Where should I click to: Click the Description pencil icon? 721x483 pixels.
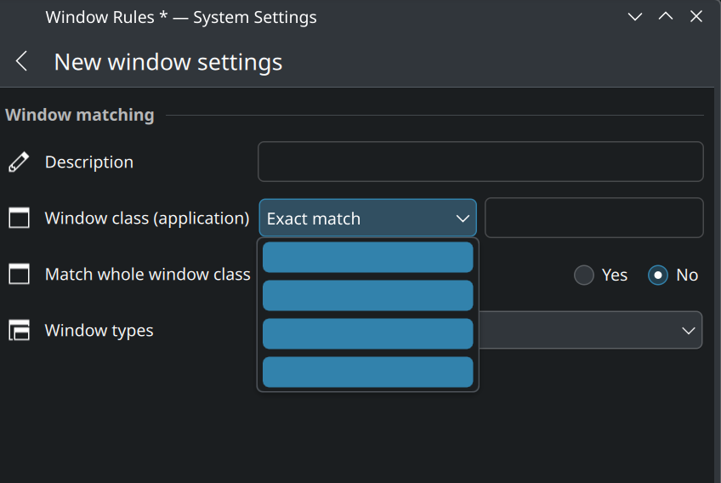(19, 162)
